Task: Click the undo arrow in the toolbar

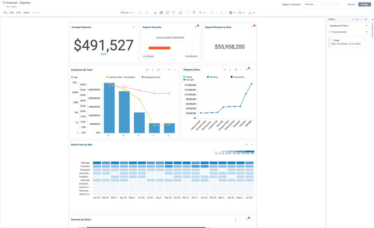Action: point(141,12)
